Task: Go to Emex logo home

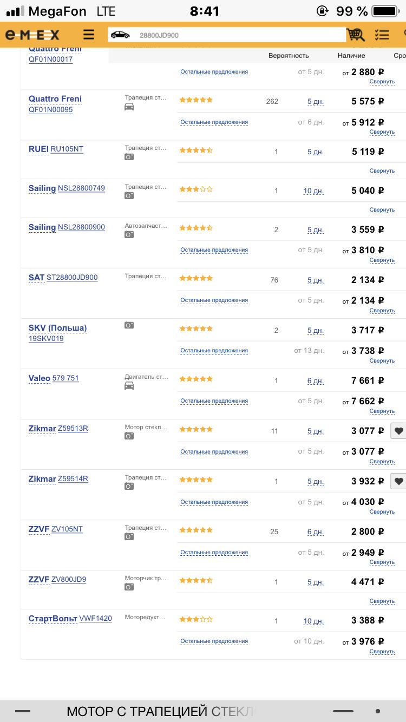Action: click(x=33, y=35)
